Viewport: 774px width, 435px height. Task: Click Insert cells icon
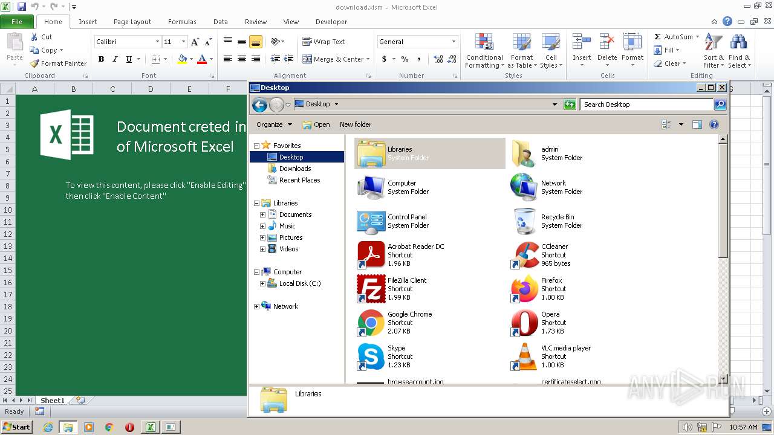pos(582,43)
